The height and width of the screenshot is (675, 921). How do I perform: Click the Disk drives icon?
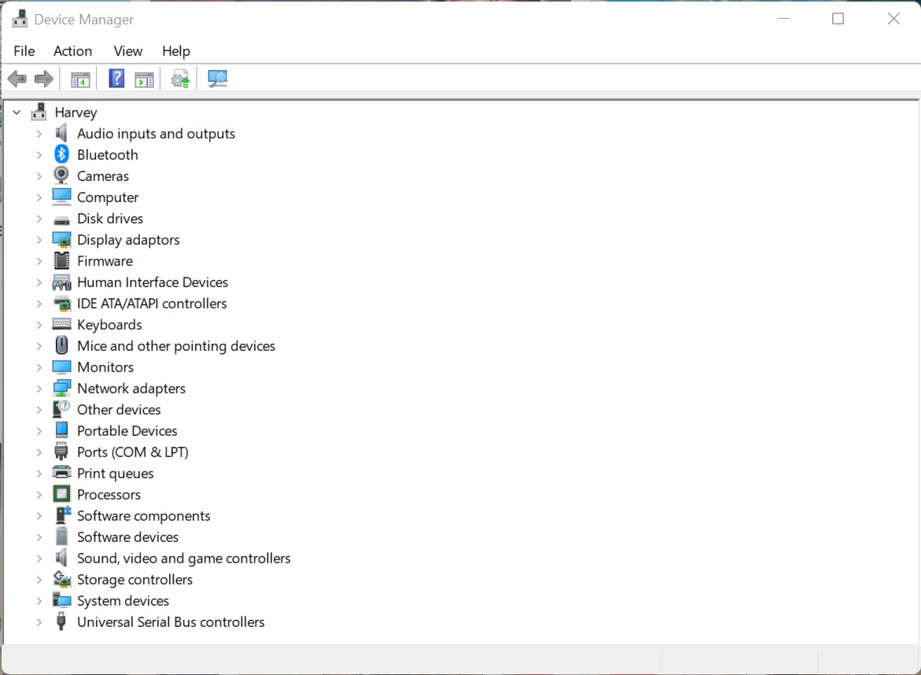click(x=61, y=219)
